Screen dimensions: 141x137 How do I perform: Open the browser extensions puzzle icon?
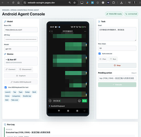(114, 3)
